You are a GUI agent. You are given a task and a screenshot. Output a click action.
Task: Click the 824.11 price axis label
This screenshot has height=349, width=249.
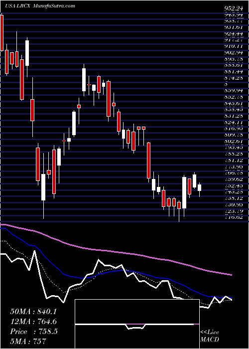233,123
